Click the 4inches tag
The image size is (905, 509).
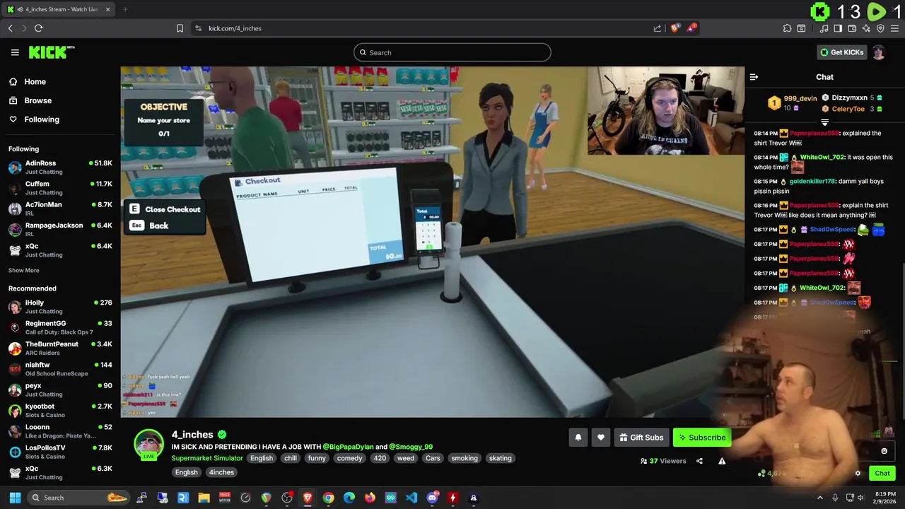coord(221,472)
